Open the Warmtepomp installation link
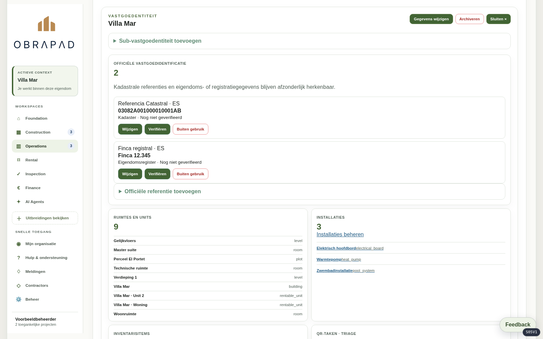The image size is (543, 339). click(339, 259)
